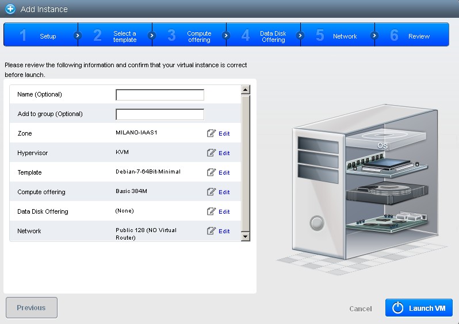This screenshot has height=324, width=459.
Task: Click the plus icon beside Add Instance title
Action: (10, 9)
